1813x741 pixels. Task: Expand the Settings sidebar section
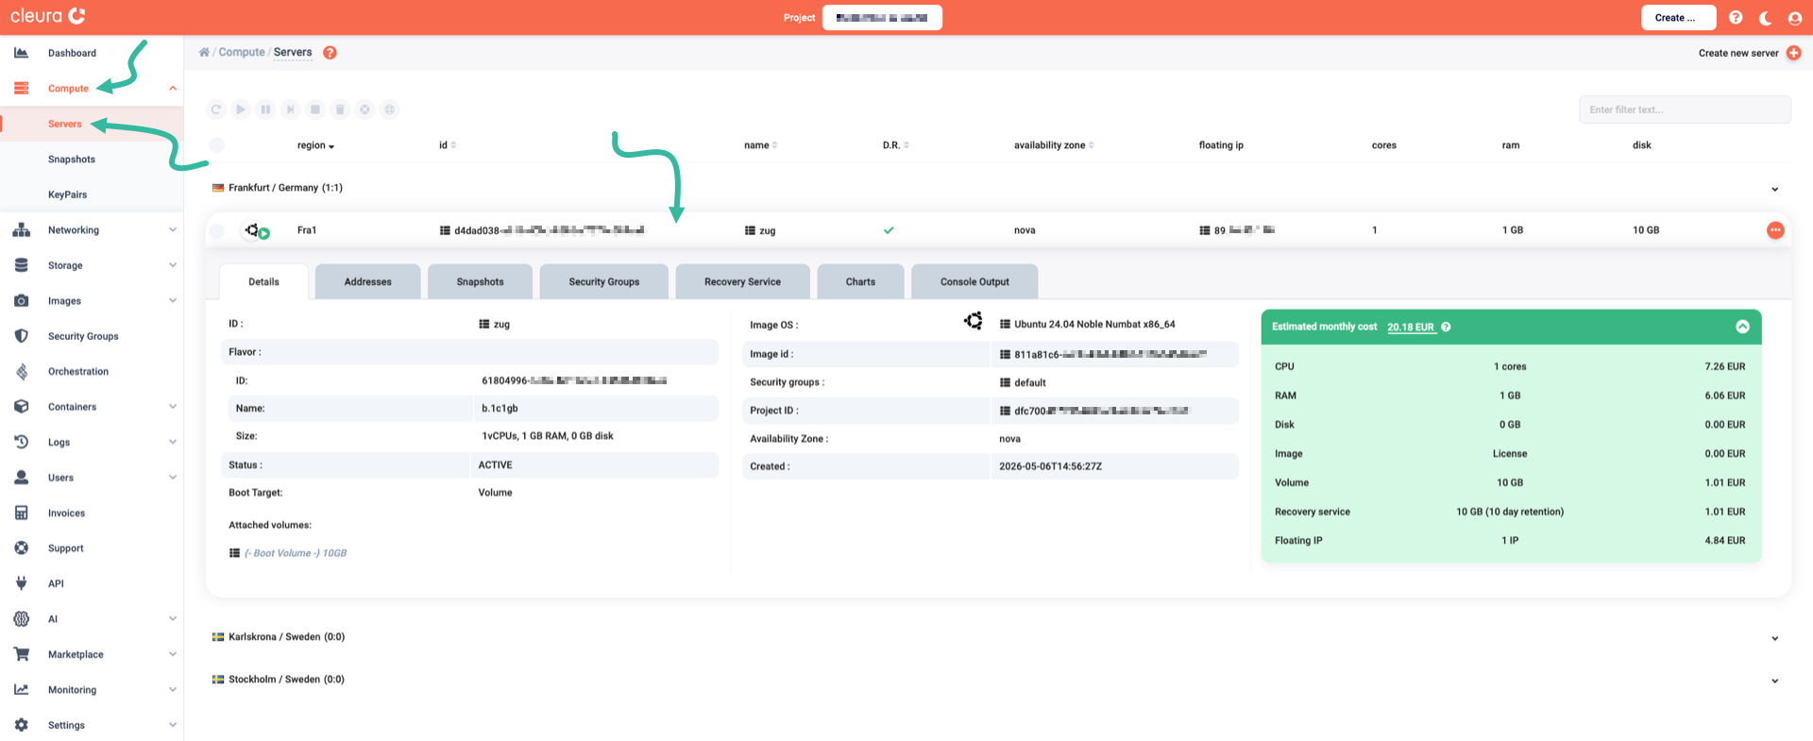173,726
